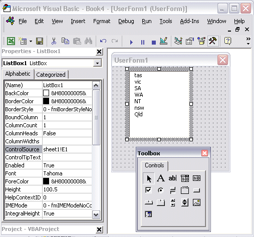
Task: Toggle Design Mode icon
Action: coord(163,41)
